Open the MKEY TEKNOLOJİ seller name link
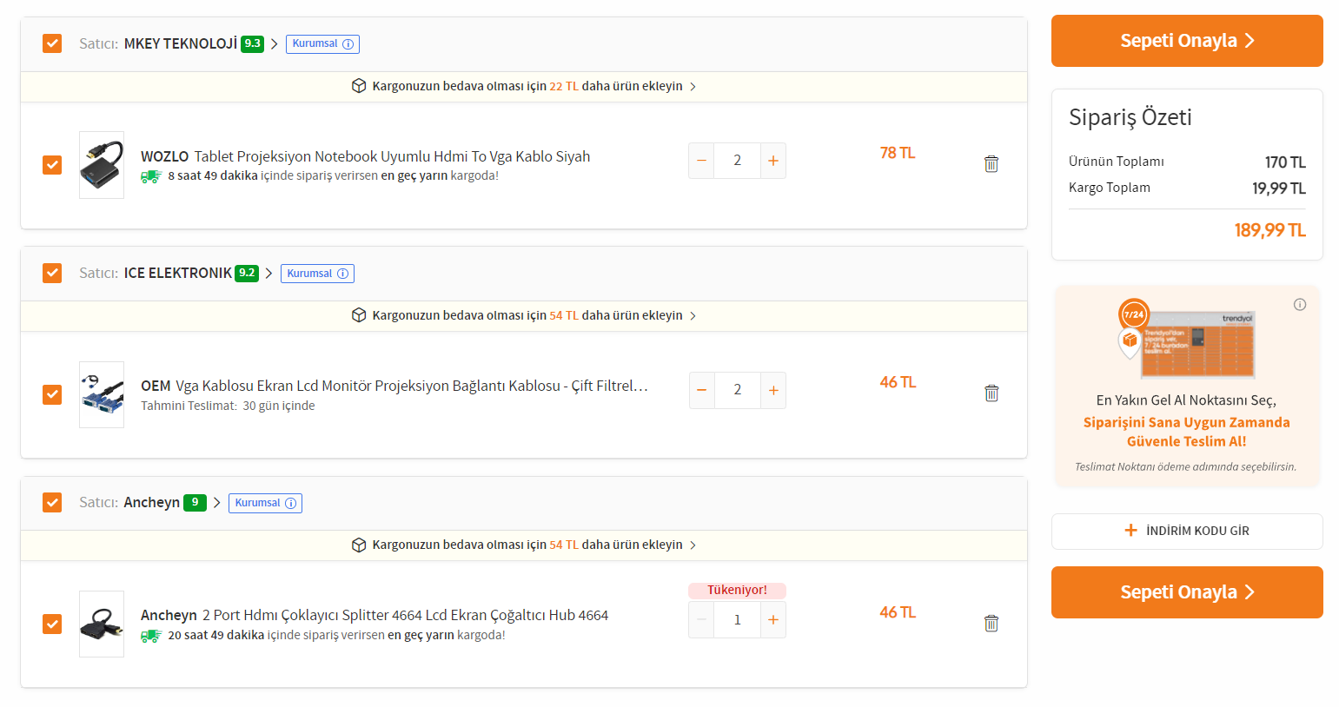Viewport: 1339px width, 707px height. pyautogui.click(x=181, y=43)
